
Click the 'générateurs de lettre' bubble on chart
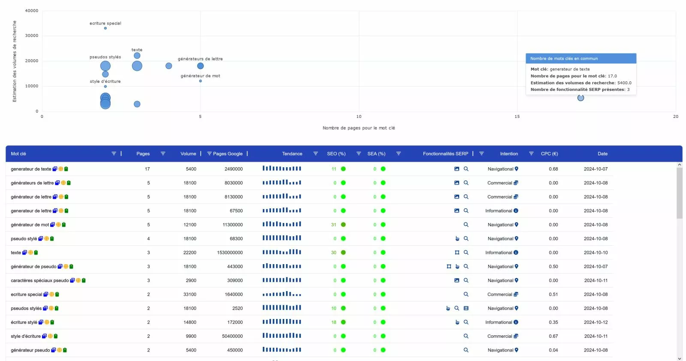(200, 66)
